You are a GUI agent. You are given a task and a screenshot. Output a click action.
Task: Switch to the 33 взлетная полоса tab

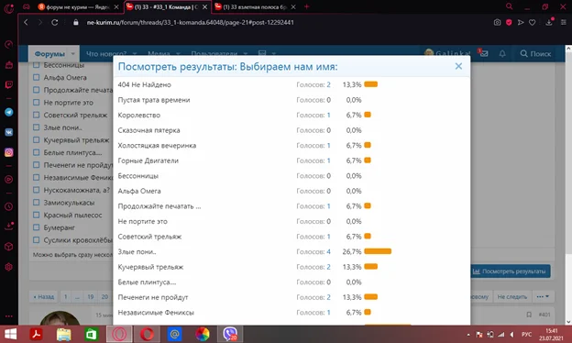[254, 7]
